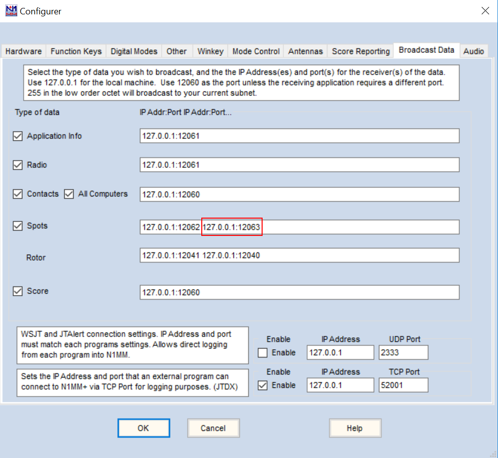The height and width of the screenshot is (458, 498).
Task: Open the Function Keys tab
Action: tap(76, 51)
